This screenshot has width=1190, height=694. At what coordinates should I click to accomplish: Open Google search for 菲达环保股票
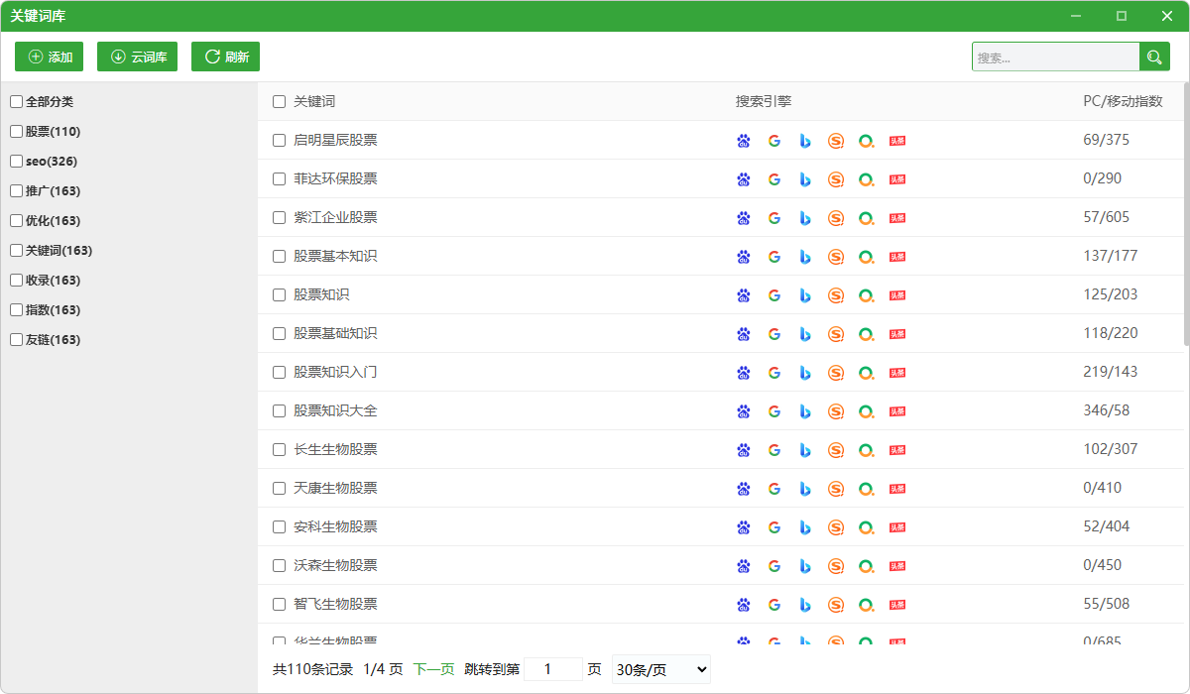(774, 179)
